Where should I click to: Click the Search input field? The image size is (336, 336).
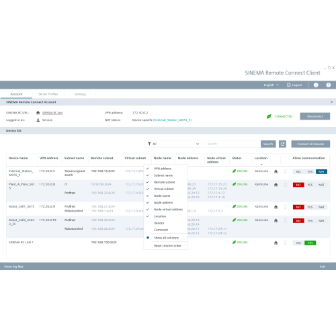(x=233, y=144)
